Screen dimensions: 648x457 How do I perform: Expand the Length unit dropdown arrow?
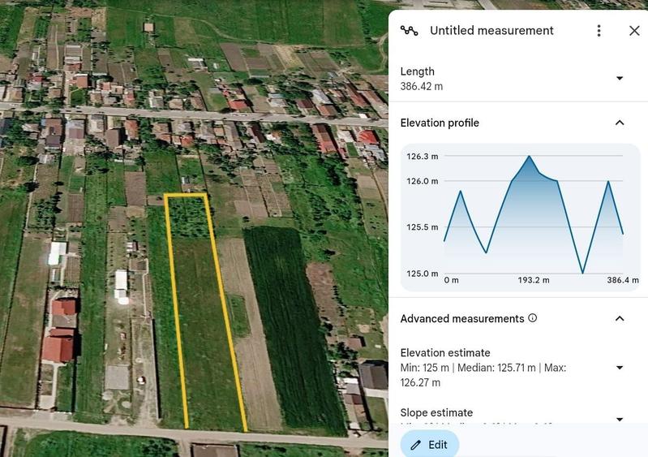[x=620, y=78]
